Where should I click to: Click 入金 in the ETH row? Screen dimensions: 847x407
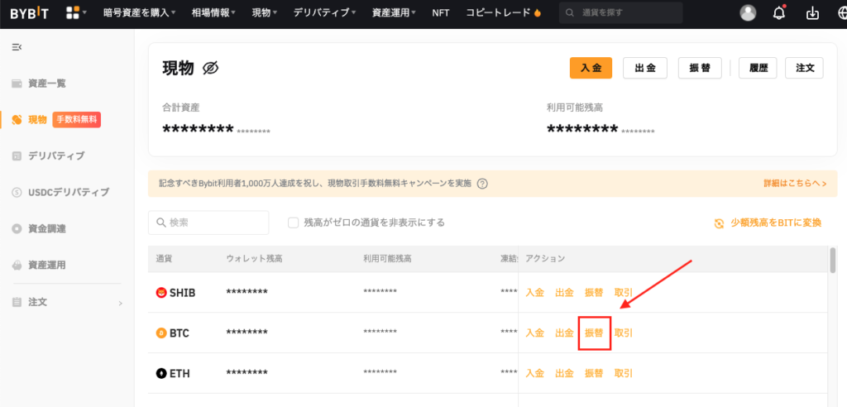coord(535,373)
